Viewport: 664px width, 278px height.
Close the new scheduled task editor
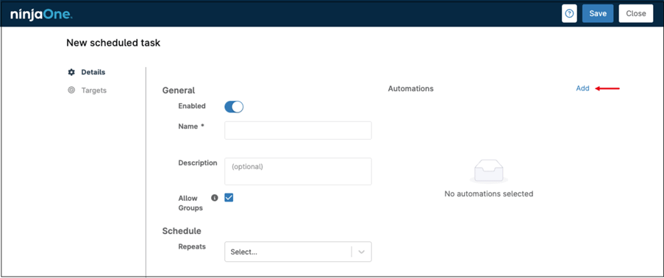(x=635, y=13)
